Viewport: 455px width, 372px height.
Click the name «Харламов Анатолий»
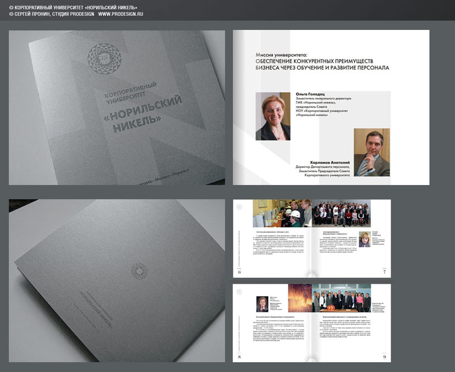pos(330,162)
